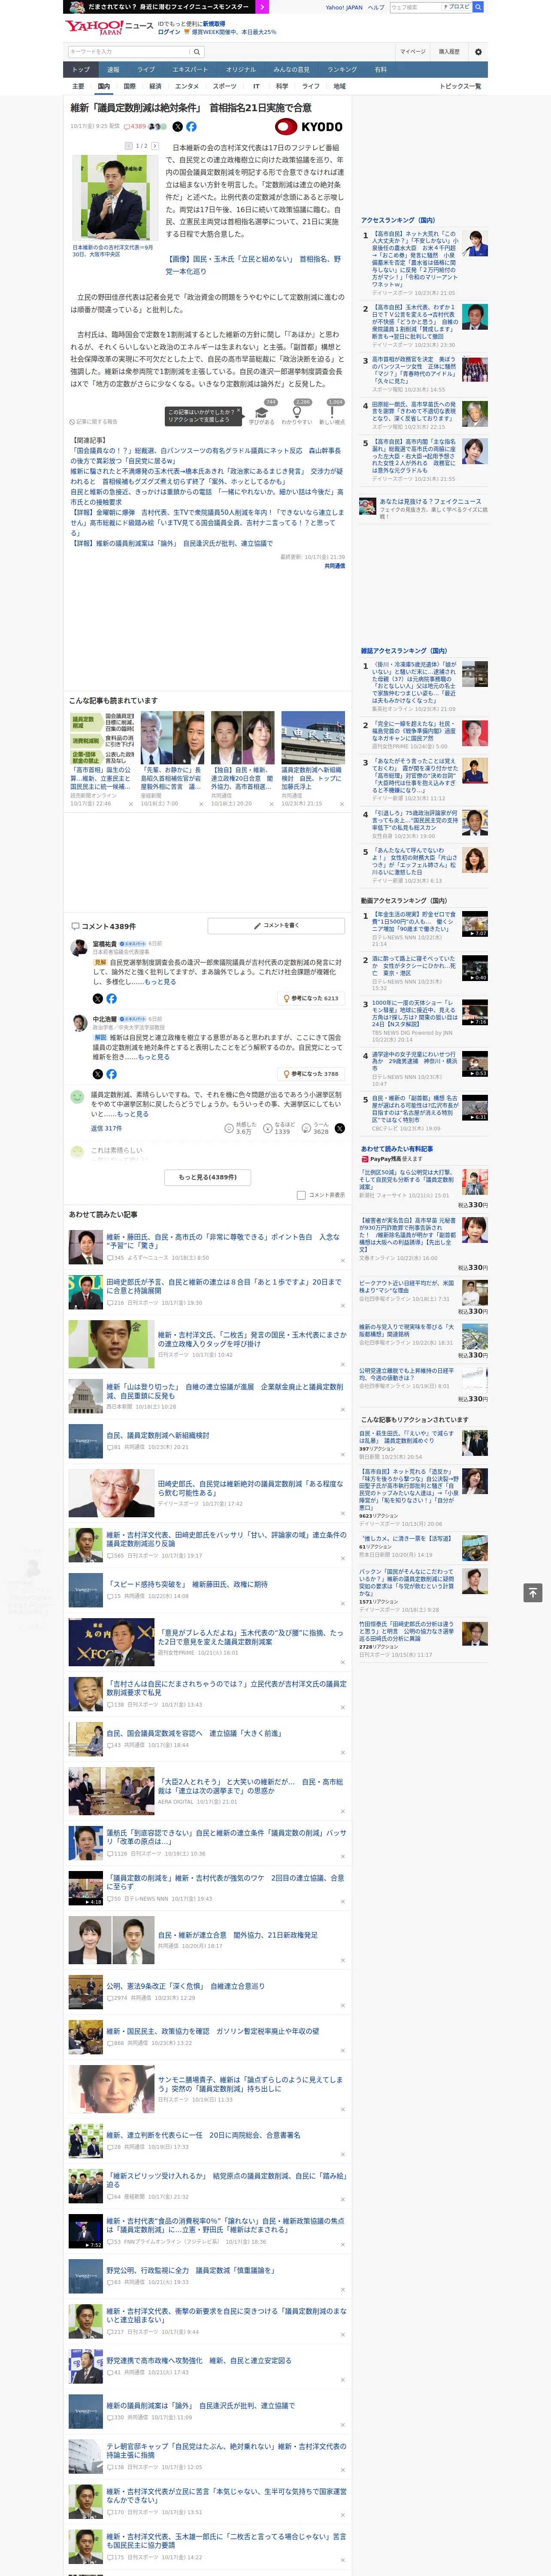
Task: Share 中北浩爾's comment on X
Action: tap(98, 1074)
